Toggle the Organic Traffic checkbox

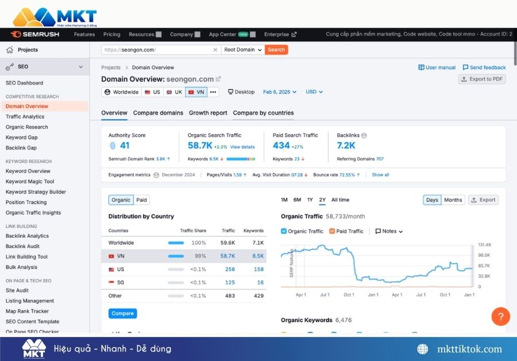pyautogui.click(x=284, y=231)
